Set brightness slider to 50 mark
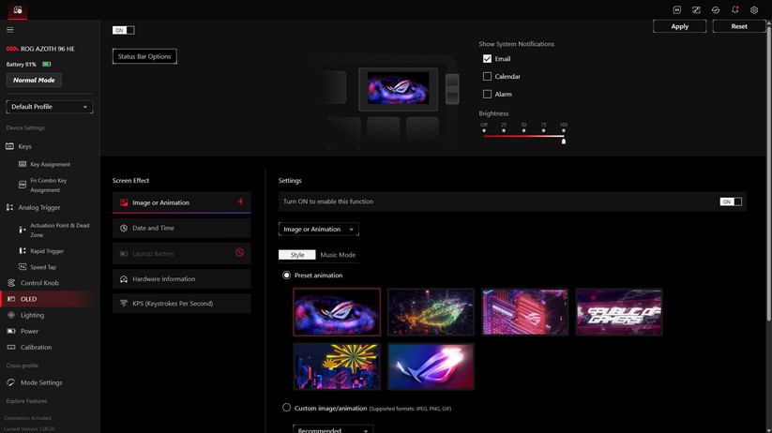The image size is (772, 433). tap(523, 131)
